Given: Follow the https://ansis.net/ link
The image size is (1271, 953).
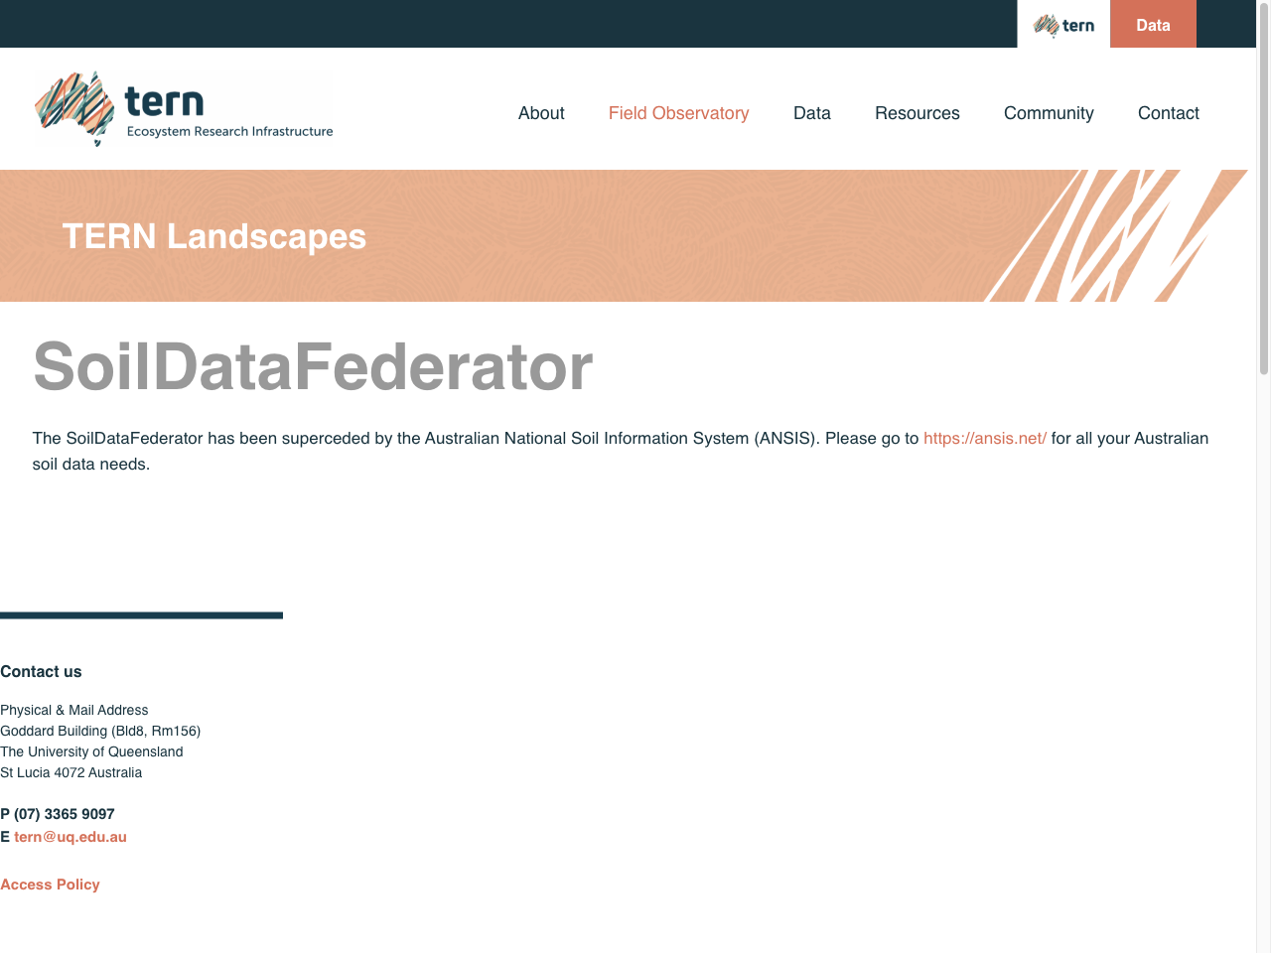Looking at the screenshot, I should pyautogui.click(x=984, y=438).
